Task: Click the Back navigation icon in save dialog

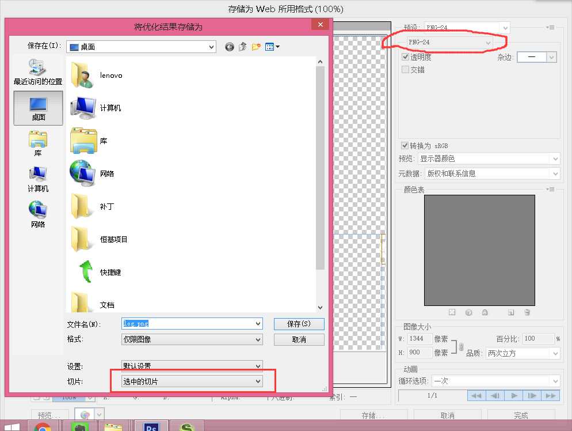Action: (x=230, y=47)
